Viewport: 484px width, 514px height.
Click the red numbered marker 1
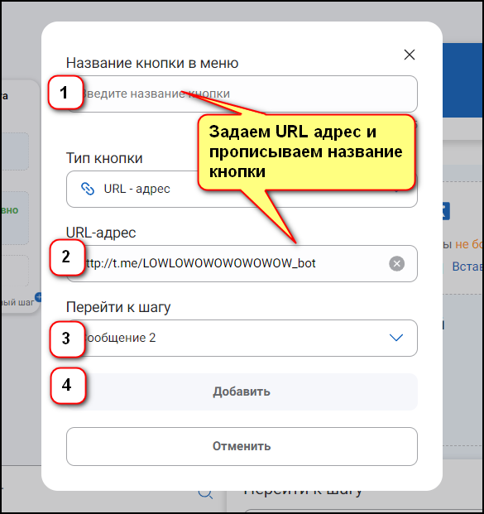coord(65,93)
